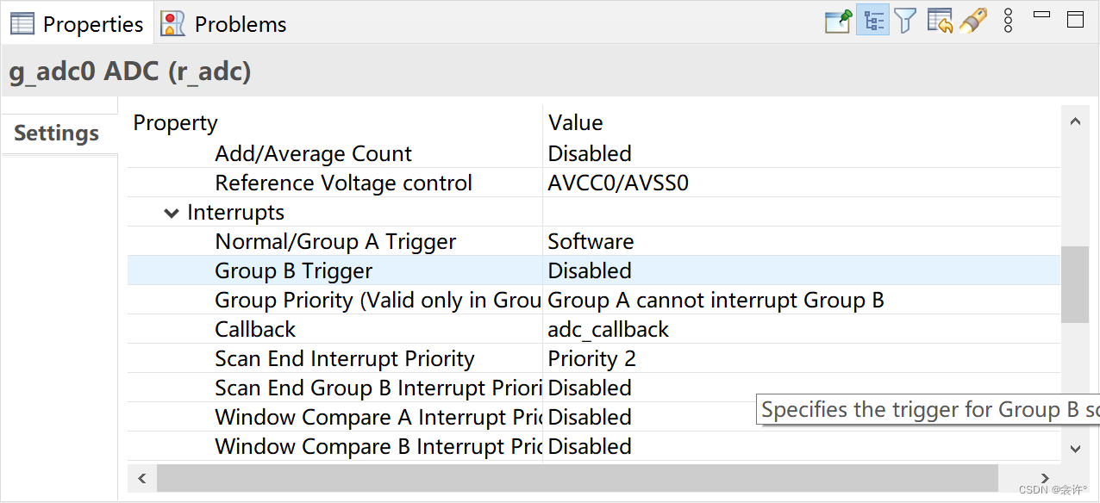Open Group B Trigger Disabled value dropdown
Screen dimensions: 1100x503
click(x=802, y=270)
